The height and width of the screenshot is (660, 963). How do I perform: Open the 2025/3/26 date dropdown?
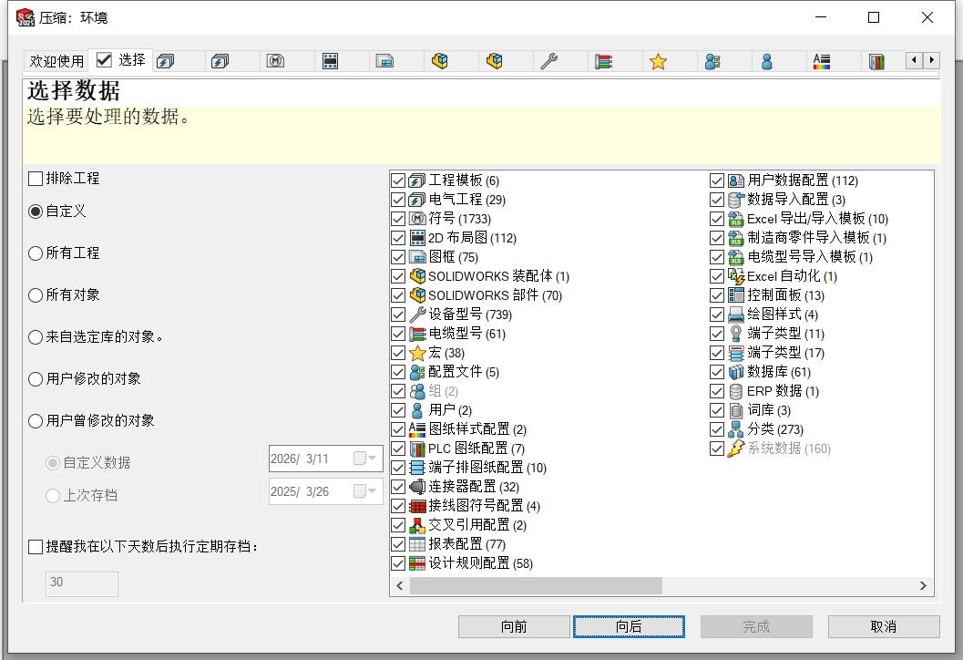click(372, 492)
